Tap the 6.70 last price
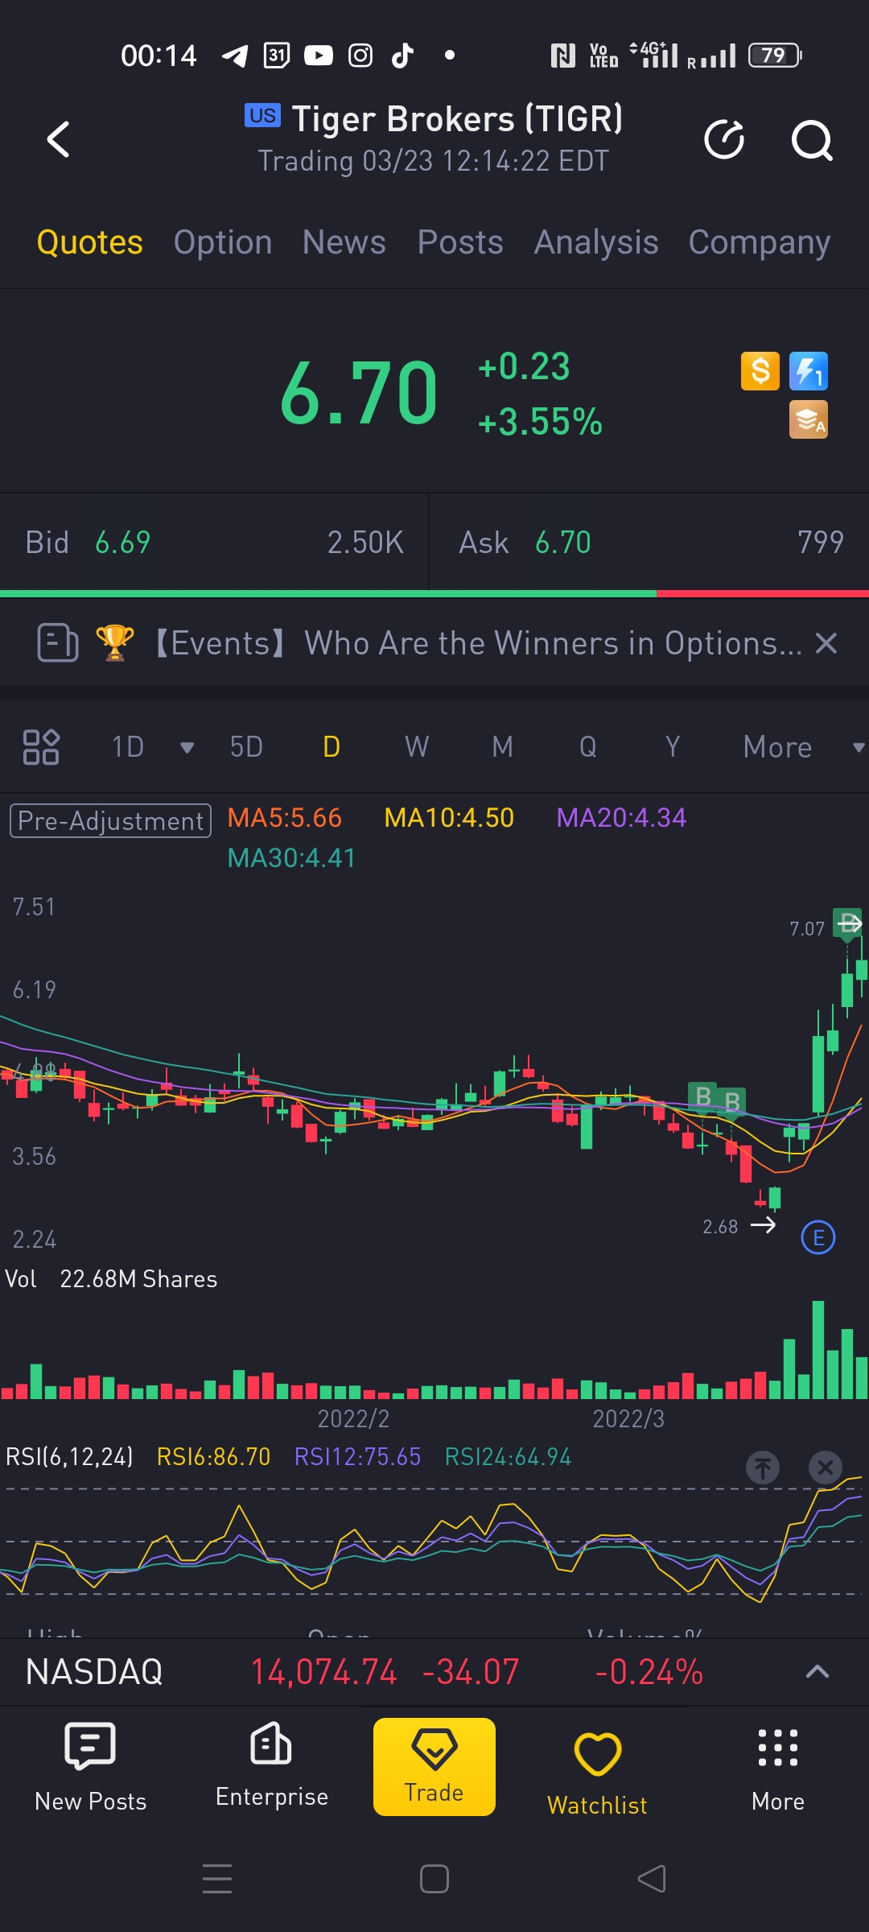 (x=359, y=394)
